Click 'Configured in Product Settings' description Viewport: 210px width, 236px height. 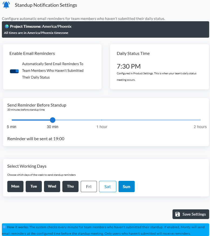point(157,76)
